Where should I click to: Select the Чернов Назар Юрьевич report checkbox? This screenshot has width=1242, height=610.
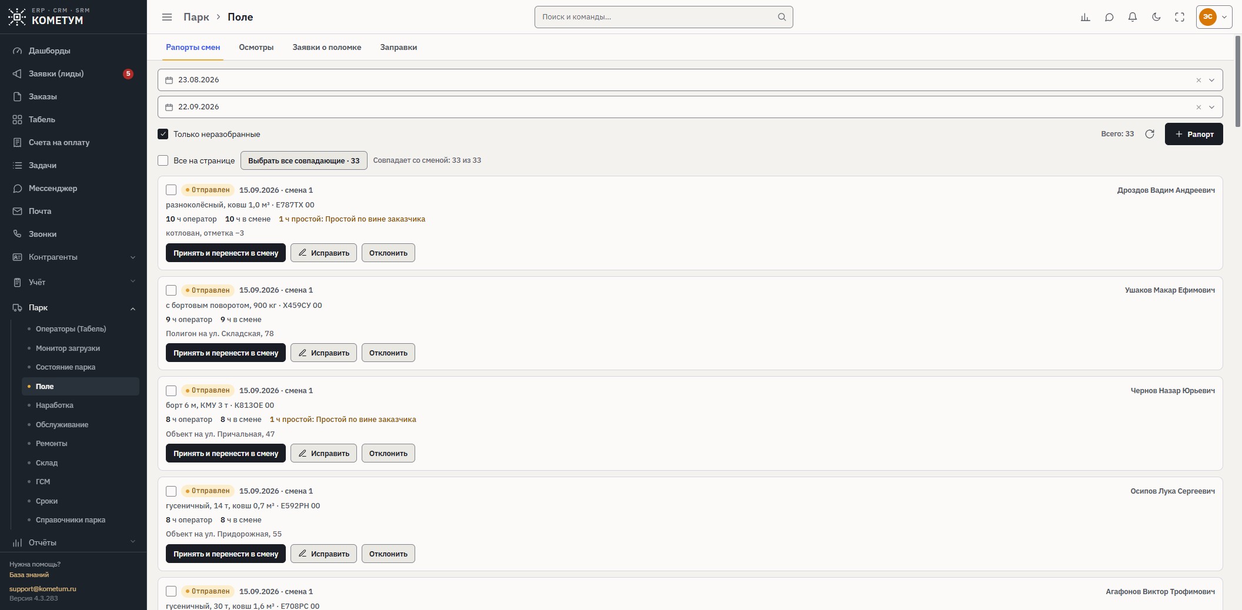(171, 391)
